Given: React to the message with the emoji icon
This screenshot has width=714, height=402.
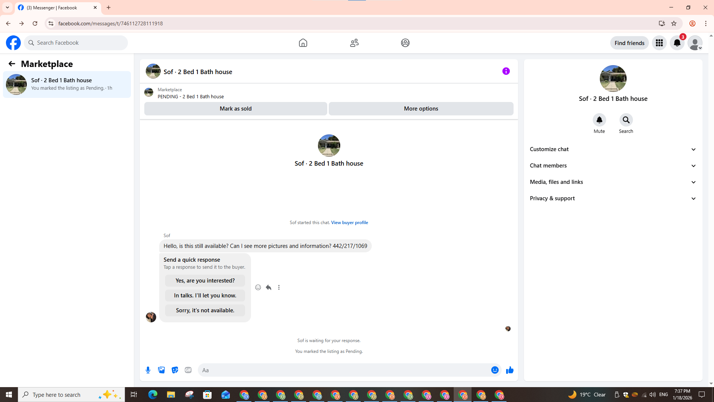Looking at the screenshot, I should click(x=258, y=287).
